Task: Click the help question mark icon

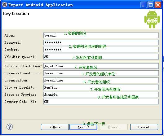Action: (10, 127)
